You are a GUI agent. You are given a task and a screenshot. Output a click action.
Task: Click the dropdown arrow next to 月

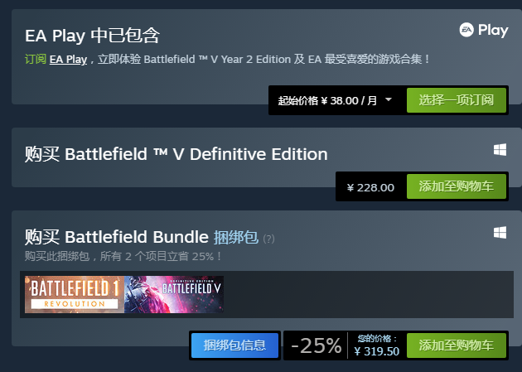388,99
